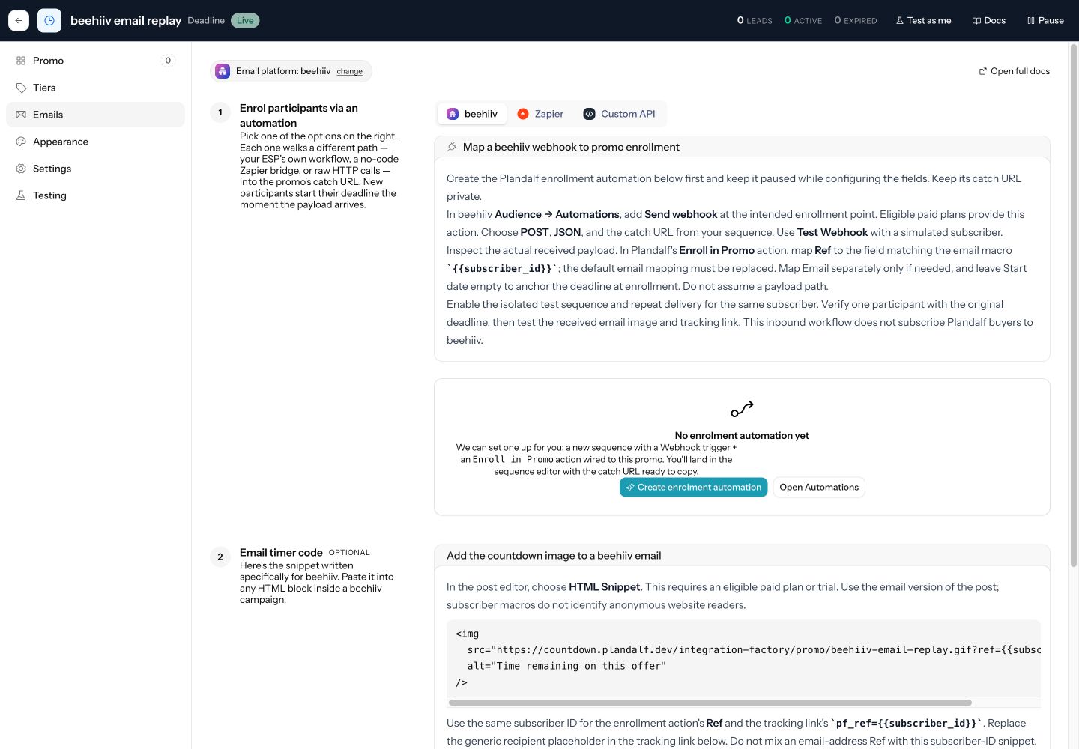Switch to the Zapier tab
Image resolution: width=1079 pixels, height=749 pixels.
[x=540, y=114]
